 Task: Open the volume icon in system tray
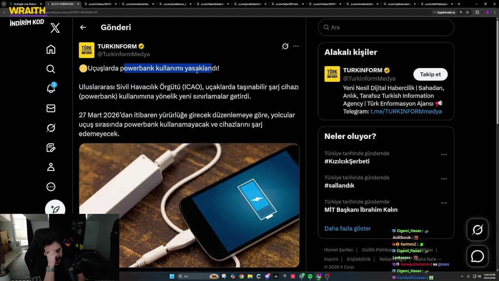click(479, 276)
